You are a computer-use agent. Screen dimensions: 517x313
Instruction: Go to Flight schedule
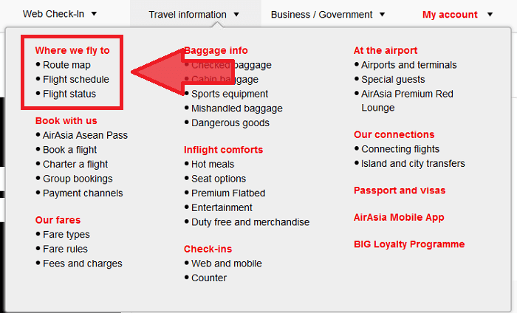[x=75, y=79]
